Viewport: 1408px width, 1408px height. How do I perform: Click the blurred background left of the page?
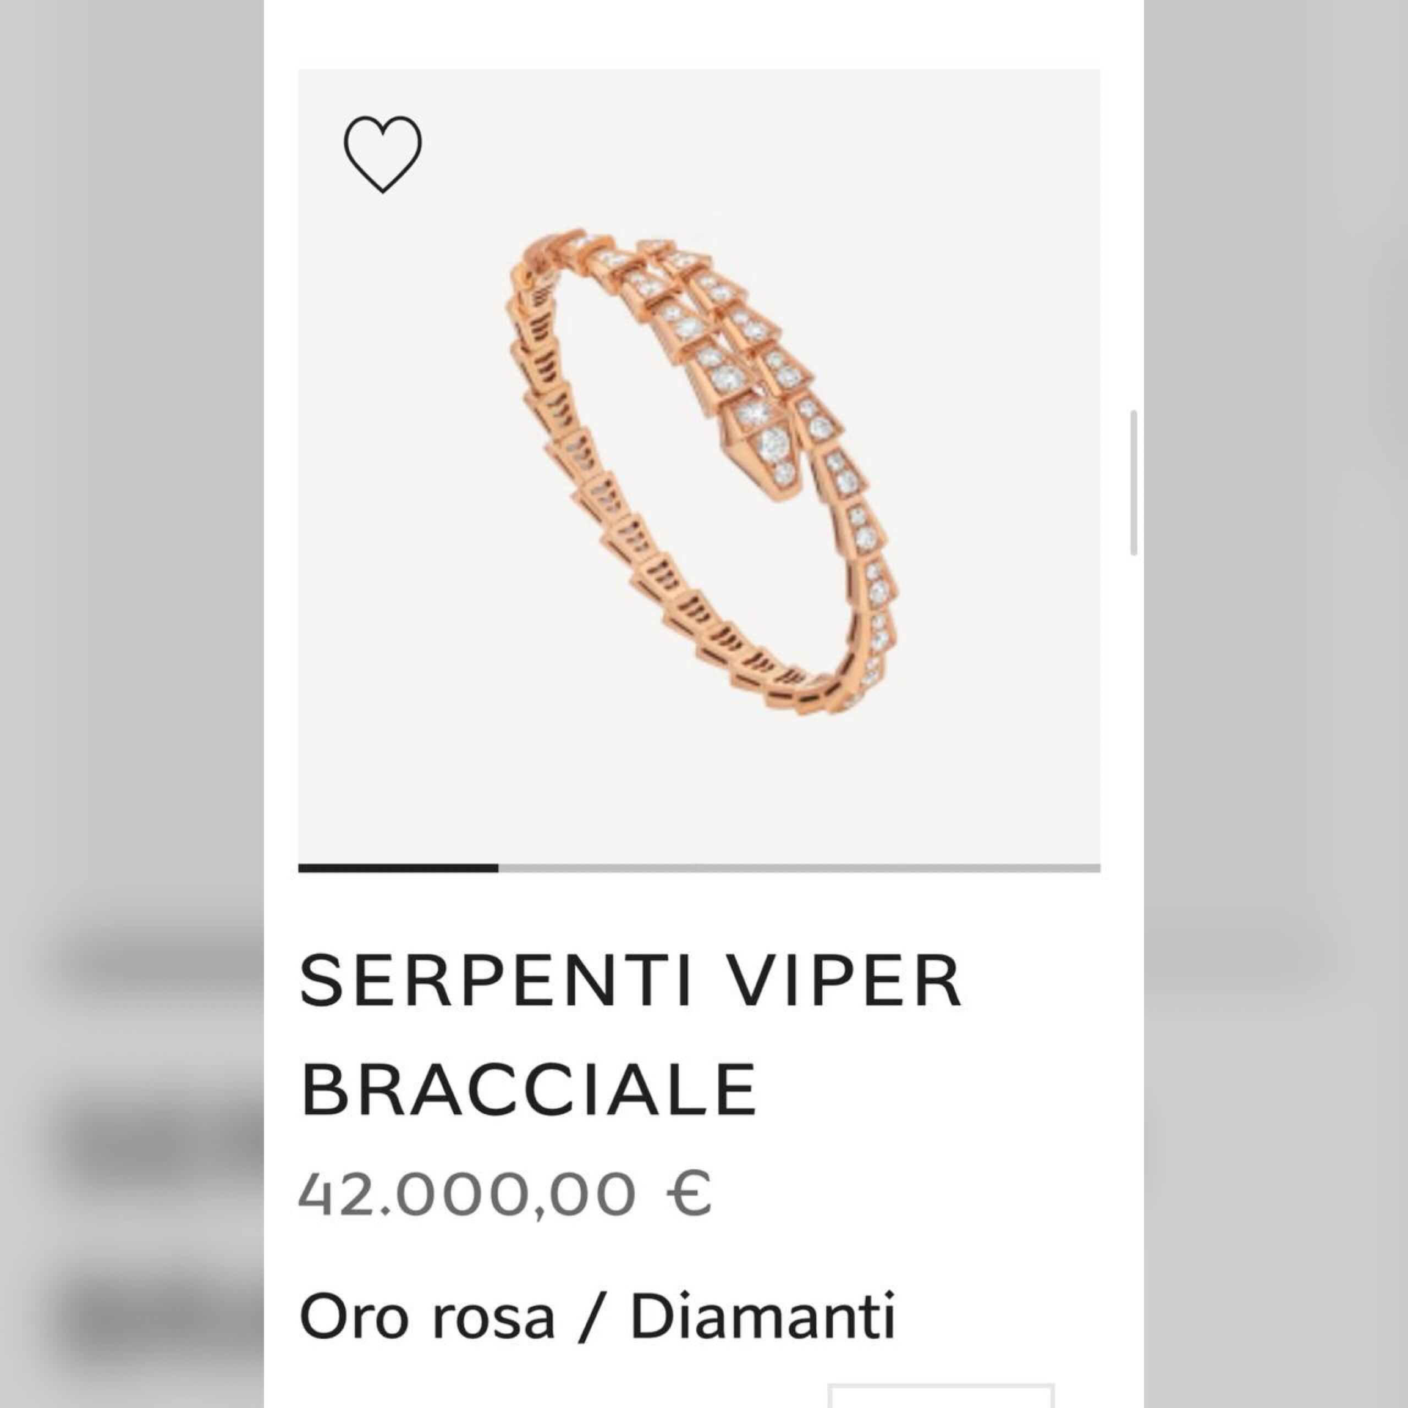(x=131, y=510)
